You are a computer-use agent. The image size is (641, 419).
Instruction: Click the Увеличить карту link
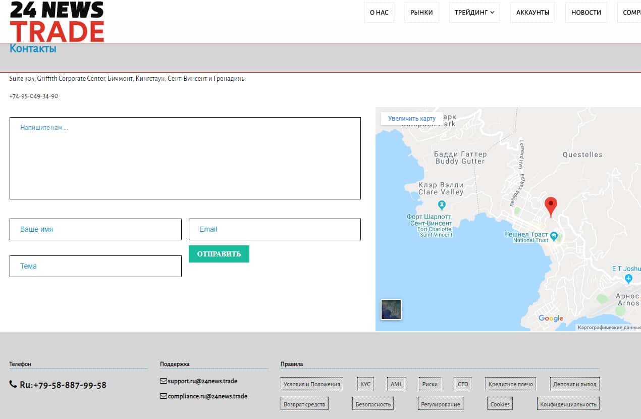(x=411, y=119)
